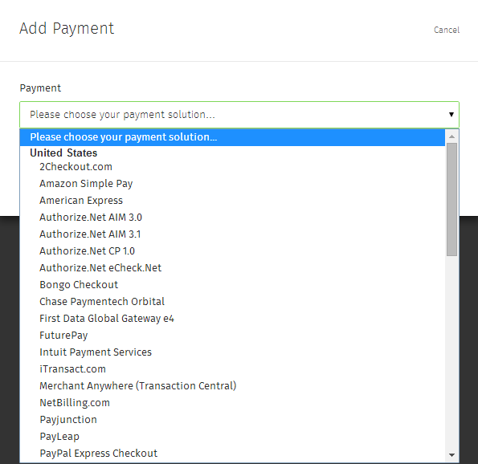The height and width of the screenshot is (464, 478).
Task: Select Bongo Checkout
Action: point(232,285)
